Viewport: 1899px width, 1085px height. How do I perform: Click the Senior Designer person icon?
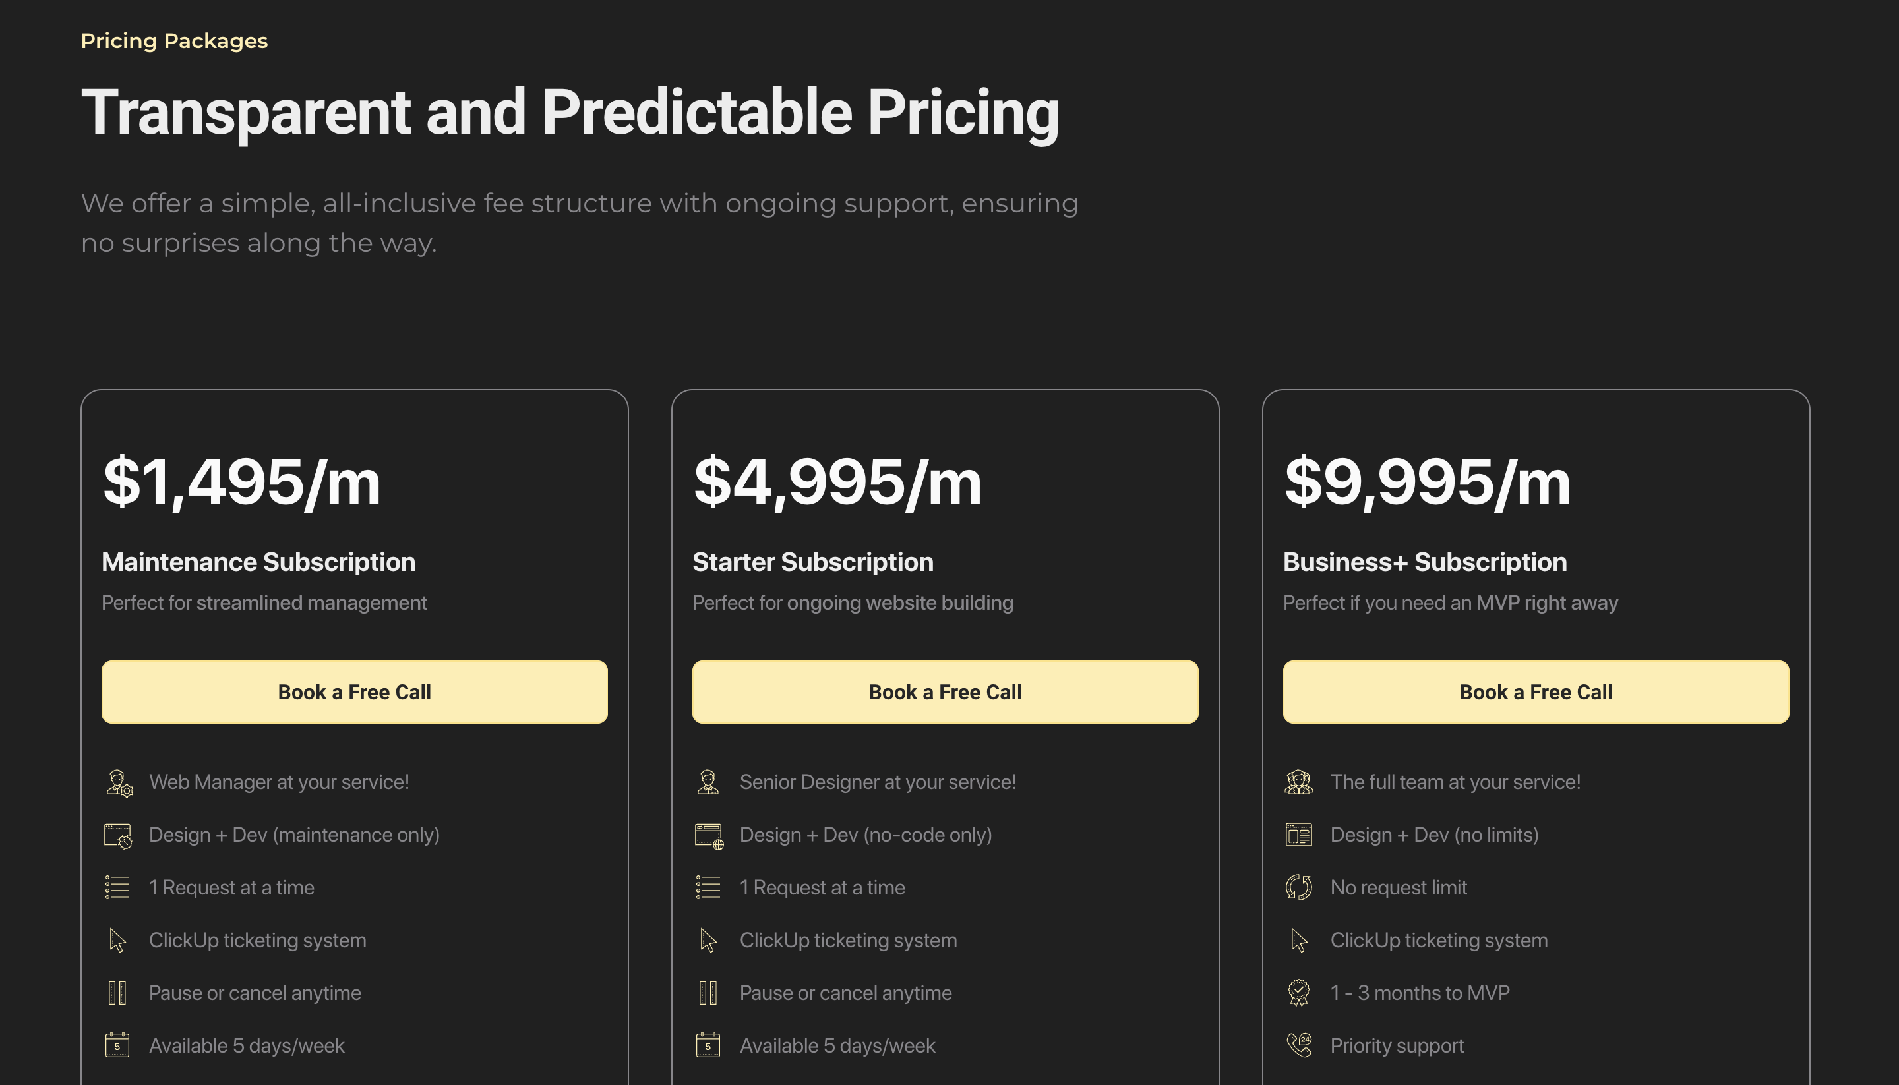[x=708, y=782]
